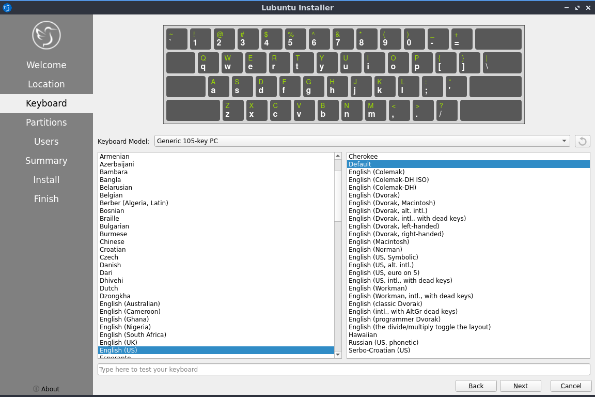
Task: Focus the keyboard test input field
Action: click(343, 369)
